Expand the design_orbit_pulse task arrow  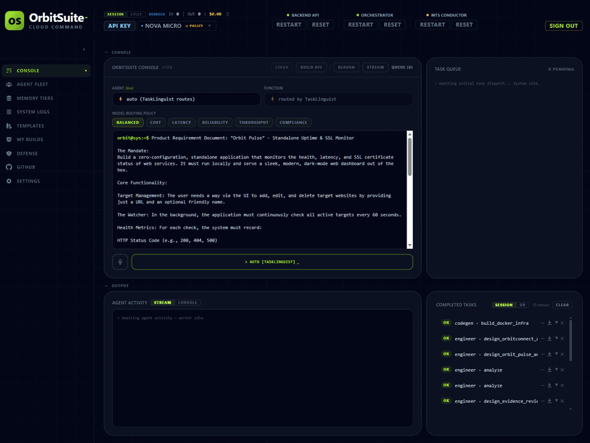tap(556, 354)
